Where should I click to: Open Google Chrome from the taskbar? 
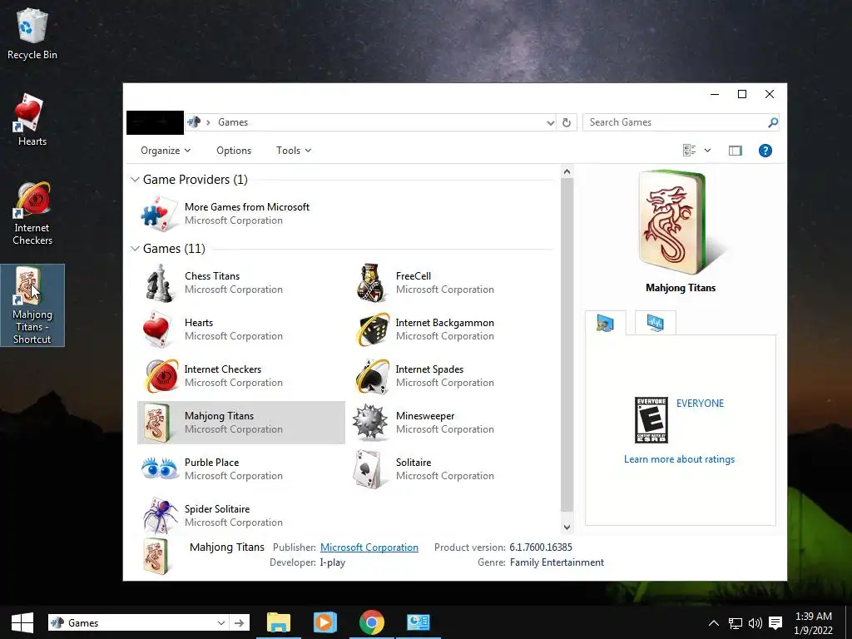(372, 622)
